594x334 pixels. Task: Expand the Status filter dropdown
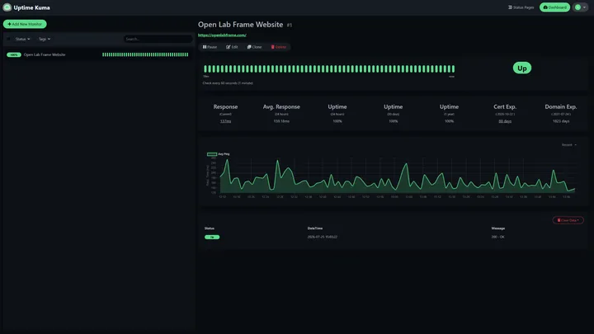[x=22, y=39]
